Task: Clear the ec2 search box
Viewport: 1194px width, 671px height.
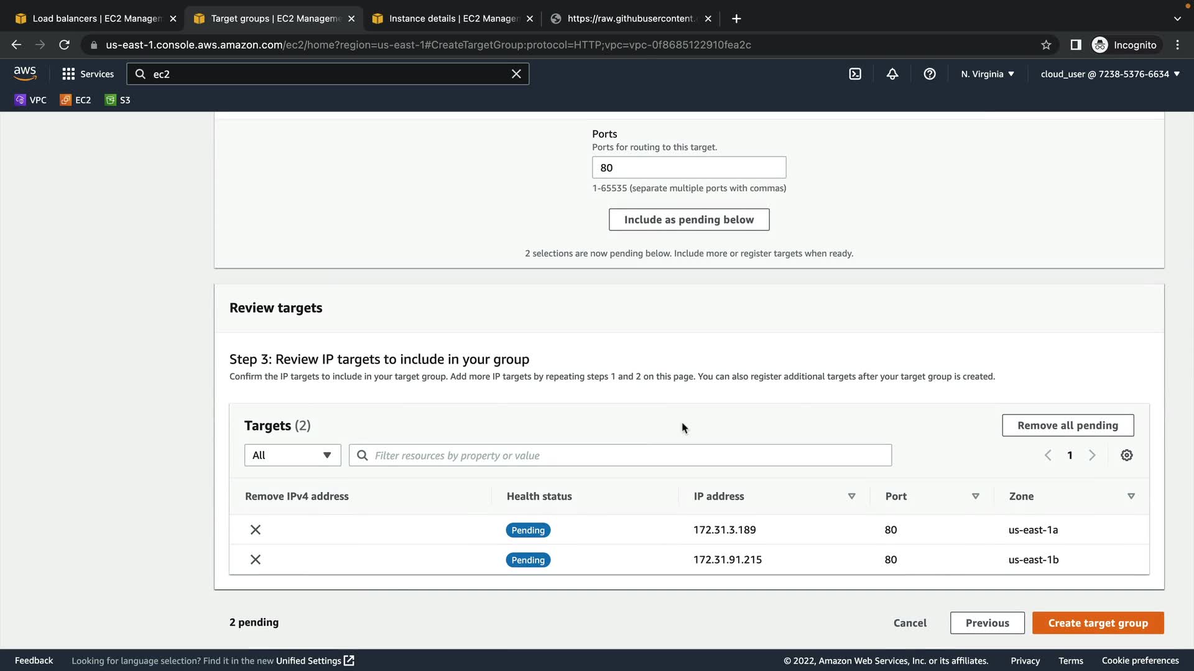Action: [516, 74]
